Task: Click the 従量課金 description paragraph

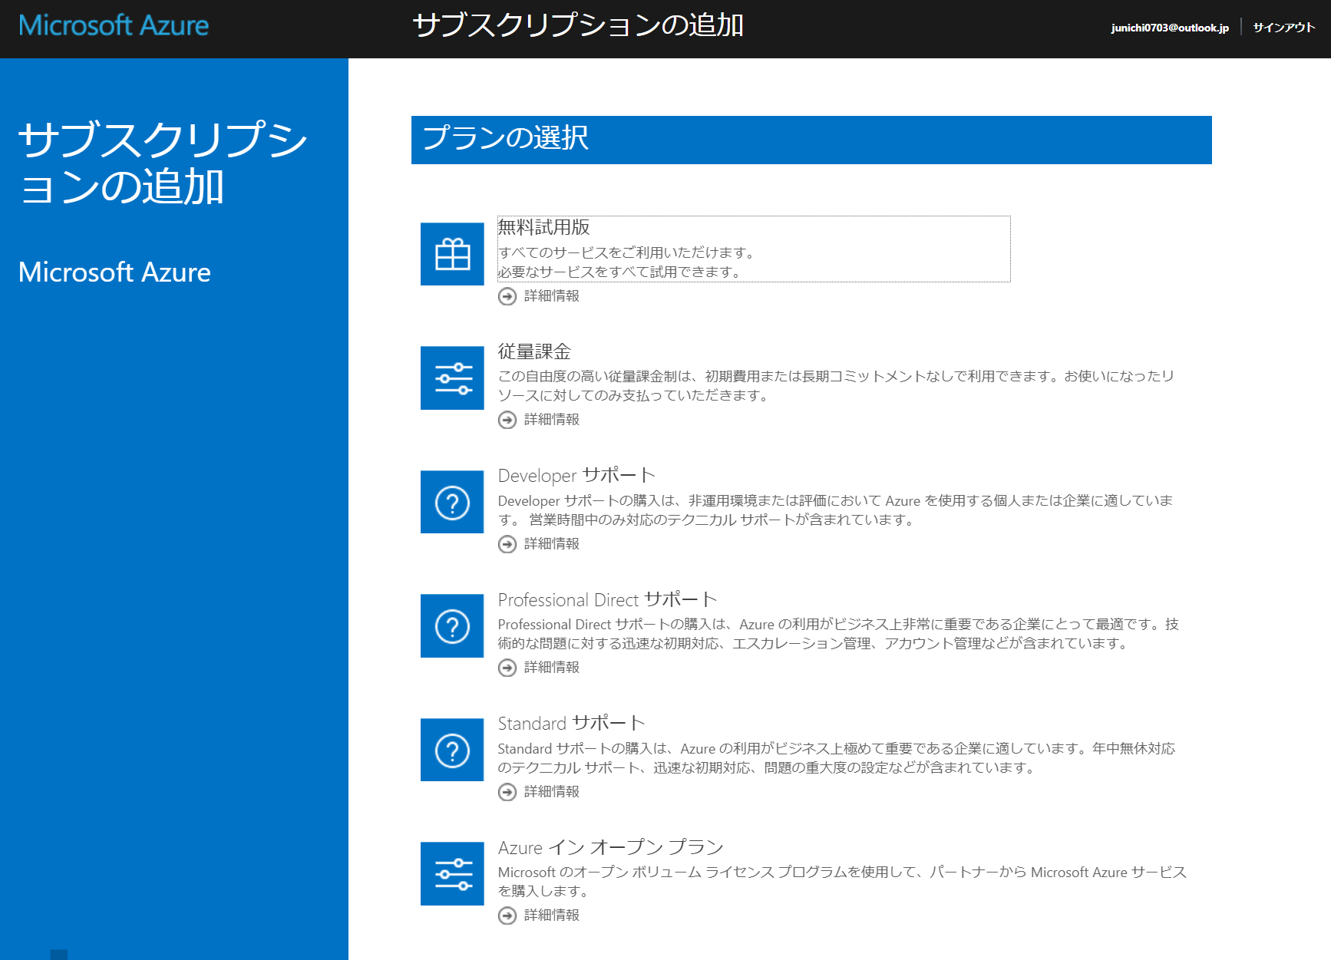Action: [836, 386]
